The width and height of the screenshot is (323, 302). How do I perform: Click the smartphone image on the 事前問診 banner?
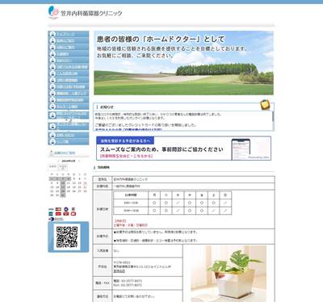[x=241, y=149]
